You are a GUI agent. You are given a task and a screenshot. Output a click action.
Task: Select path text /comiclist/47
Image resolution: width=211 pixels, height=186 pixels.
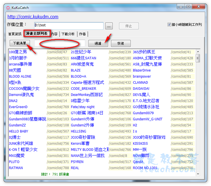click(57, 52)
